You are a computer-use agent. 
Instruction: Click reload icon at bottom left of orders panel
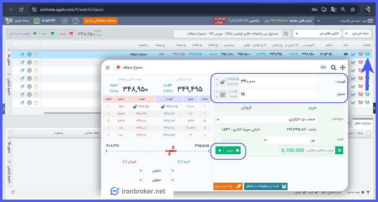tap(13, 192)
